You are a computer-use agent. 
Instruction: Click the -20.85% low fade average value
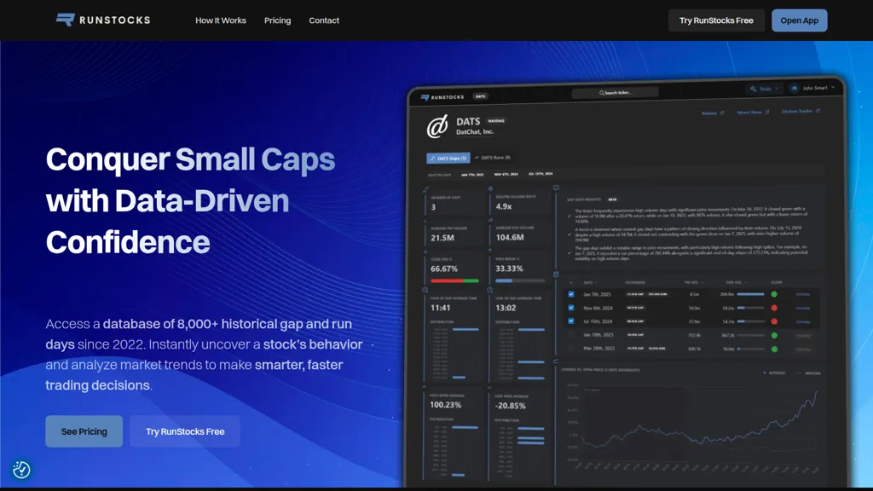510,406
